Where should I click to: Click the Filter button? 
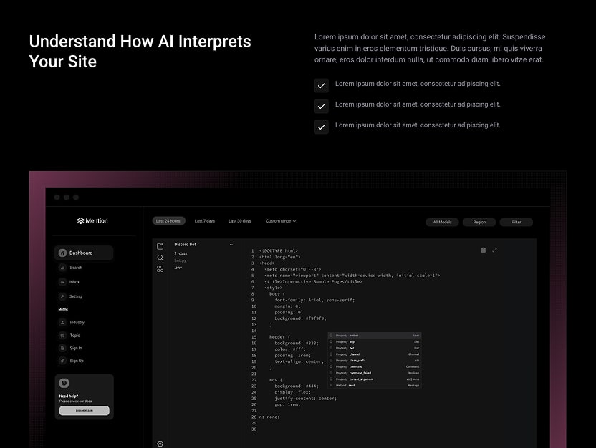[516, 222]
